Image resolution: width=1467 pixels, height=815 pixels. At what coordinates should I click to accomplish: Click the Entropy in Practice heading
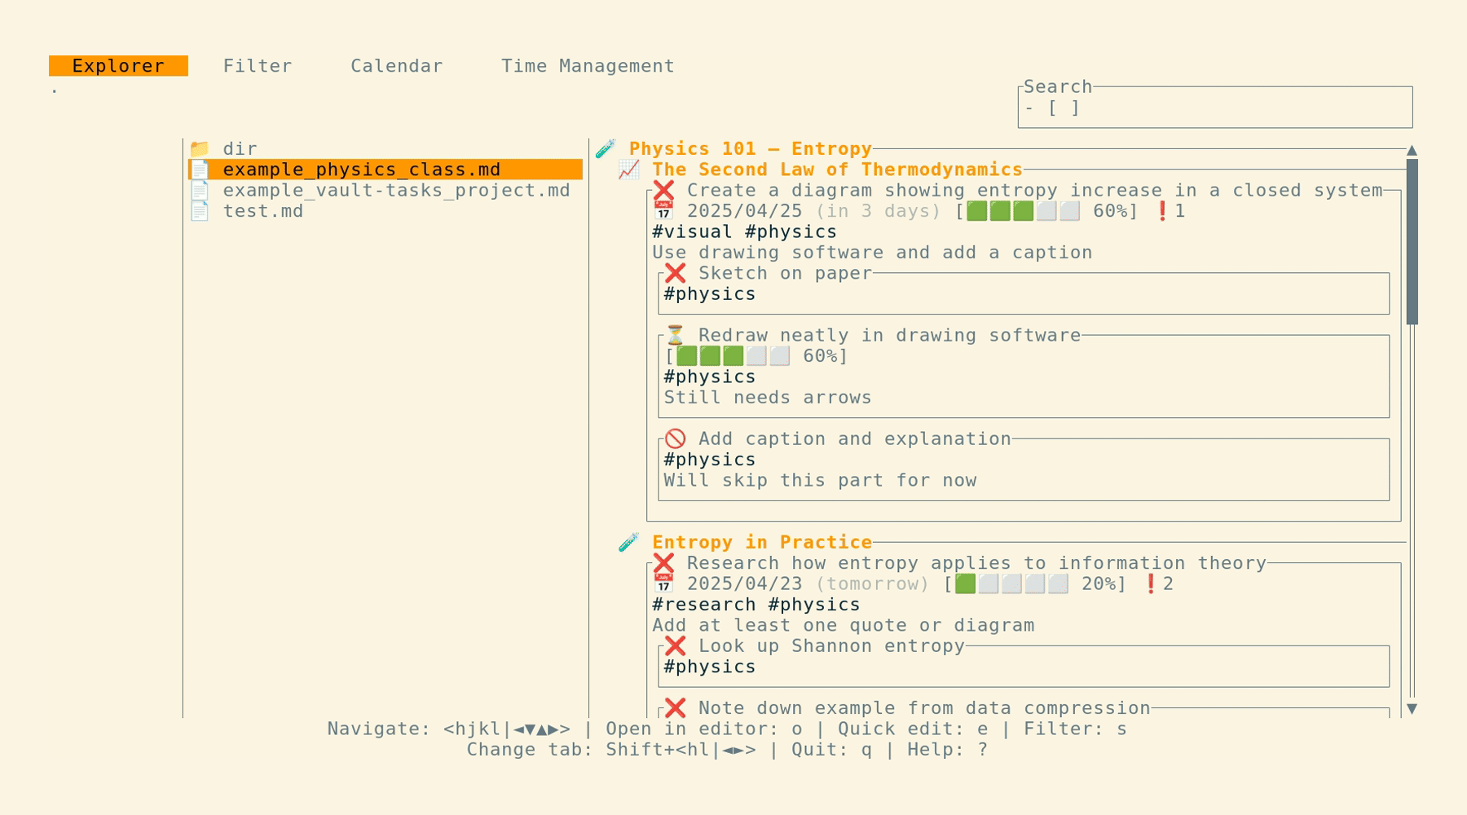[x=762, y=543]
